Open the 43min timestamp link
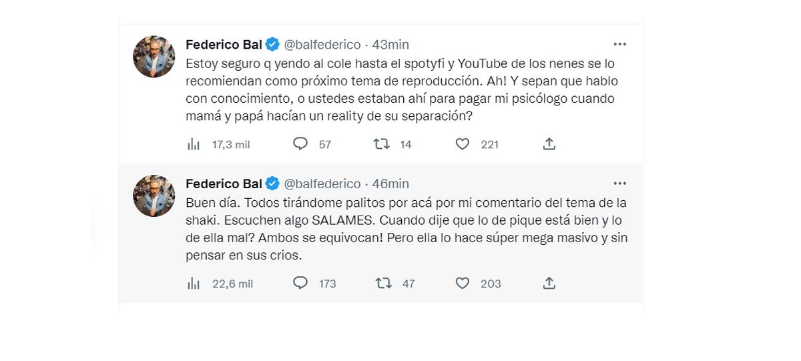Viewport: 801px width, 361px height. click(390, 45)
